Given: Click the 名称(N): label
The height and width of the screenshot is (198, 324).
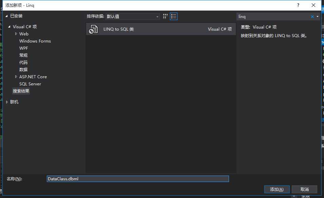Looking at the screenshot, I should click(14, 179).
